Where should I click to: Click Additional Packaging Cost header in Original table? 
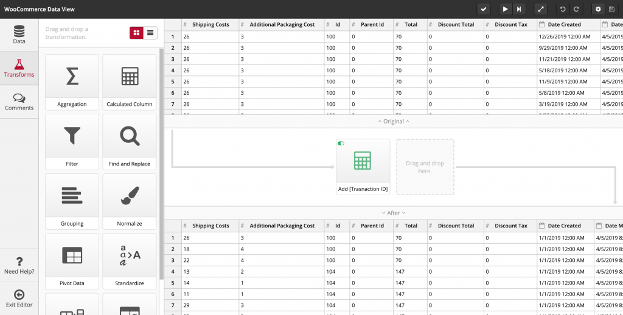click(x=281, y=24)
